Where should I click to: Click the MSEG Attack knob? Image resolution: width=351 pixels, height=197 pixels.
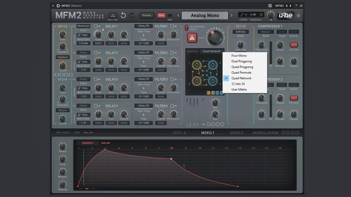(x=62, y=146)
